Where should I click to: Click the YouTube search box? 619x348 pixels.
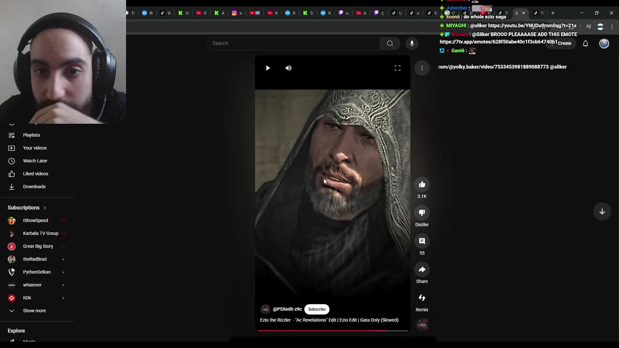294,43
